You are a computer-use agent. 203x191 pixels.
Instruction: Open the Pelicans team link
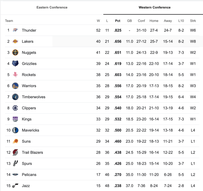click(x=29, y=175)
